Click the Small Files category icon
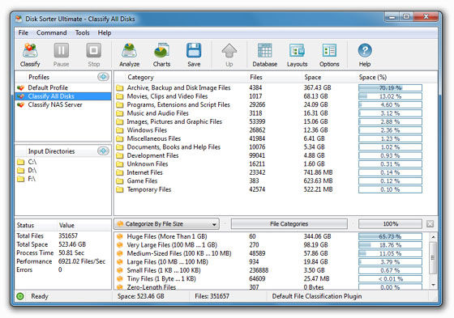454x318 pixels. click(120, 270)
